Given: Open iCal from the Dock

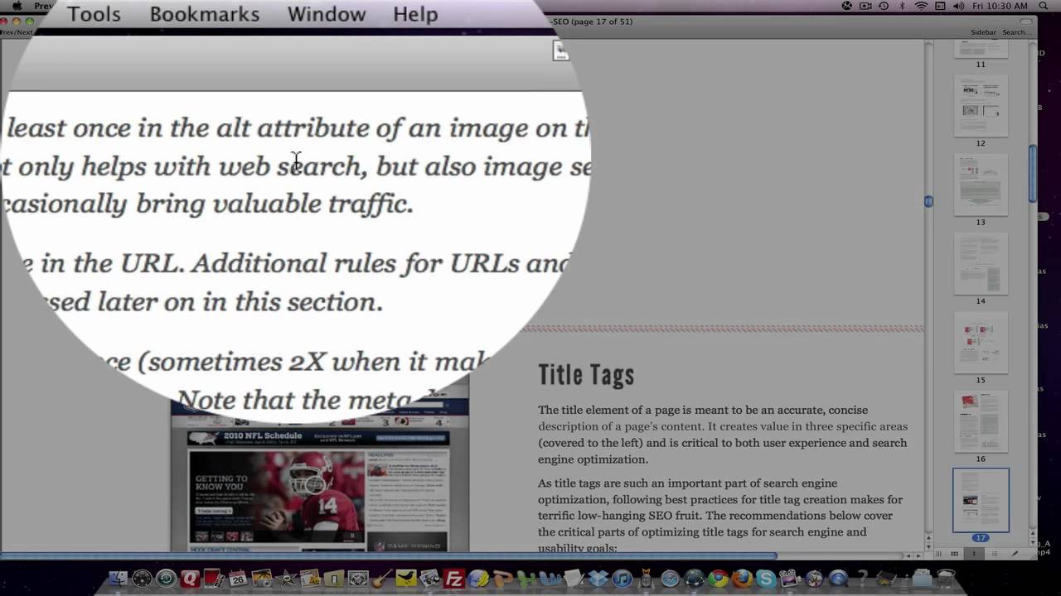Looking at the screenshot, I should [x=238, y=579].
